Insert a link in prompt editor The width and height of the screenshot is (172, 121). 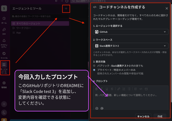(119, 89)
